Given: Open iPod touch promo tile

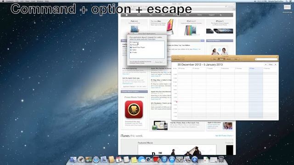Looking at the screenshot, I should [x=191, y=27].
